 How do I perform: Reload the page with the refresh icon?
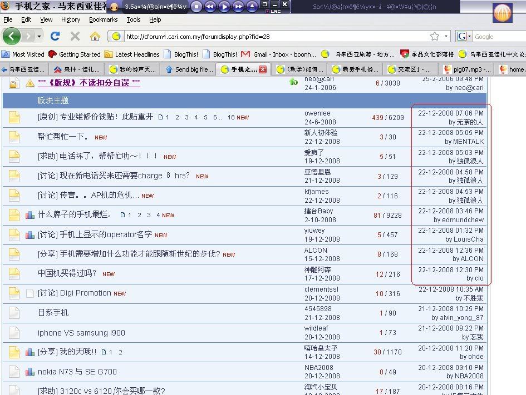tap(55, 36)
